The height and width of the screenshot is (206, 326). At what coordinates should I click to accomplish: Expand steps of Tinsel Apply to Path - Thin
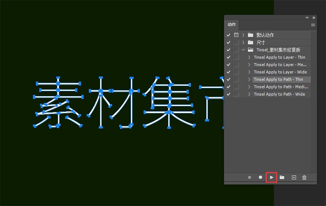[249, 80]
